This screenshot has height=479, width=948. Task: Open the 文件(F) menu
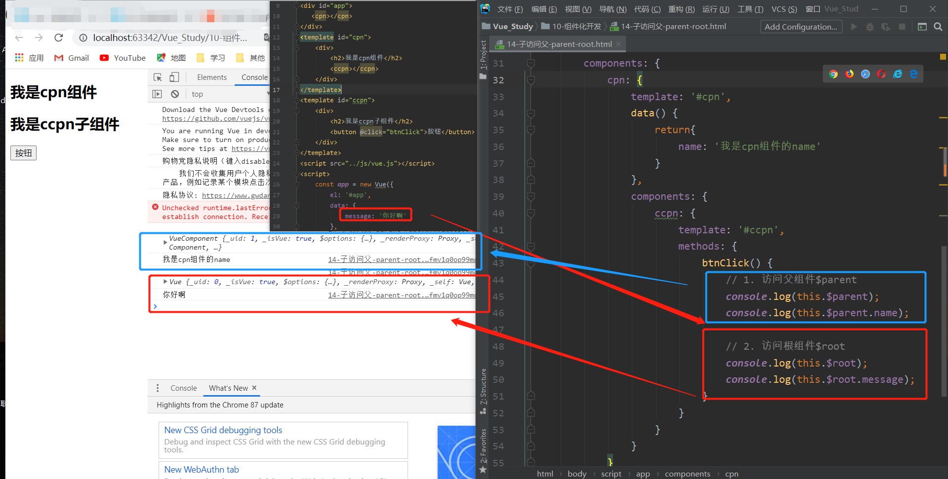pos(510,9)
